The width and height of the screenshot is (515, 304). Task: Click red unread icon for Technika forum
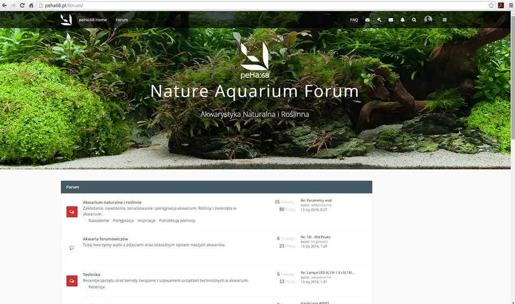click(72, 281)
